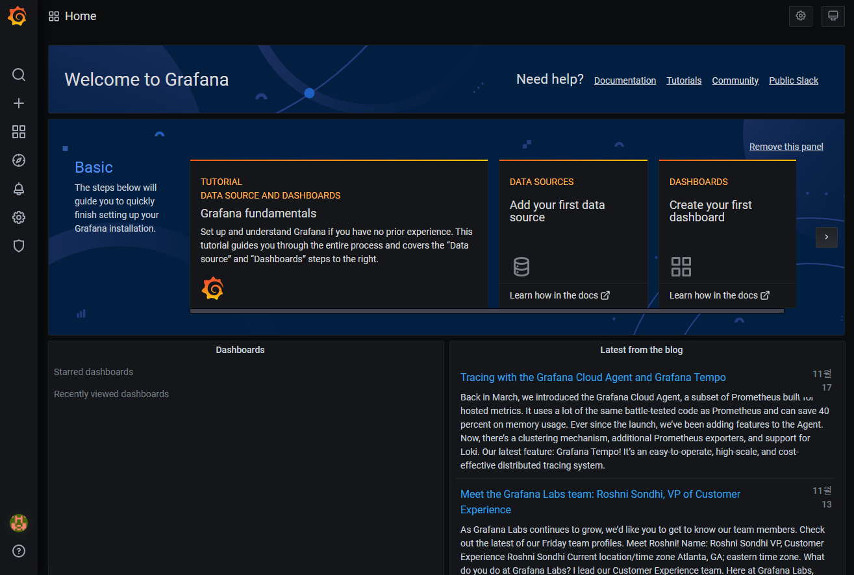
Task: Click the Basic heading text
Action: pyautogui.click(x=94, y=167)
